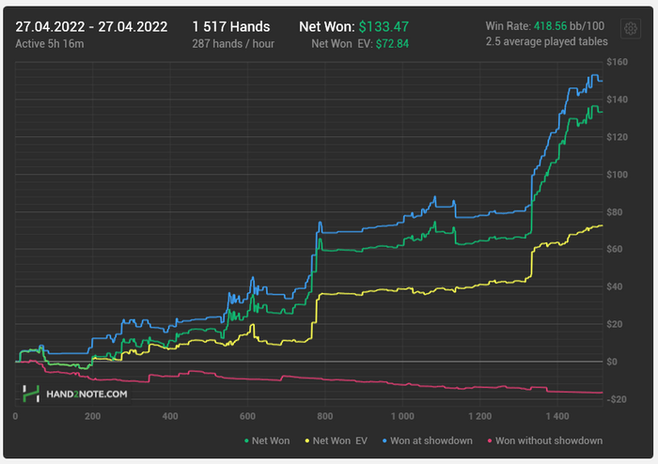658x464 pixels.
Task: Click the $40 y-axis label
Action: point(615,286)
